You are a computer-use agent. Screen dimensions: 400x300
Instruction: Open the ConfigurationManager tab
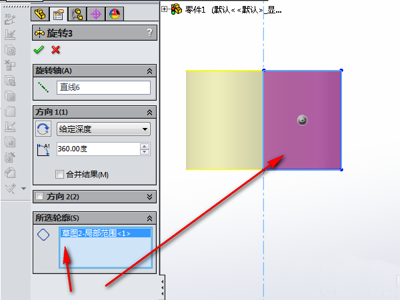(x=77, y=14)
